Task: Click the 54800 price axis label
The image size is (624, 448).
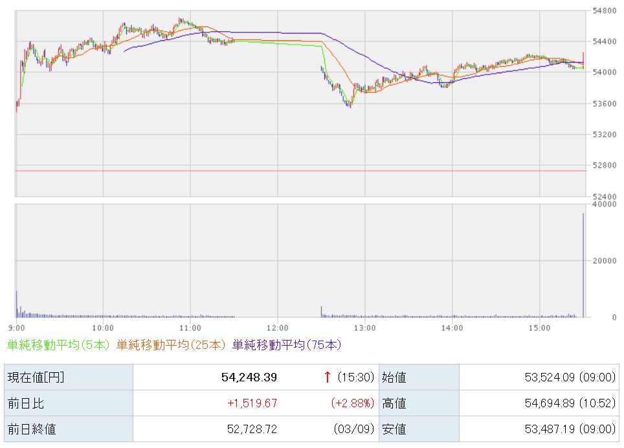Action: [x=605, y=11]
